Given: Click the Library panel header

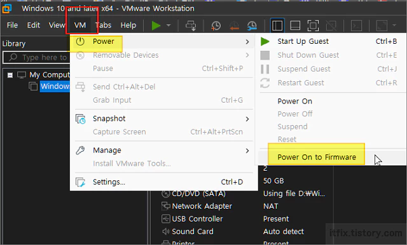Looking at the screenshot, I should pos(14,44).
